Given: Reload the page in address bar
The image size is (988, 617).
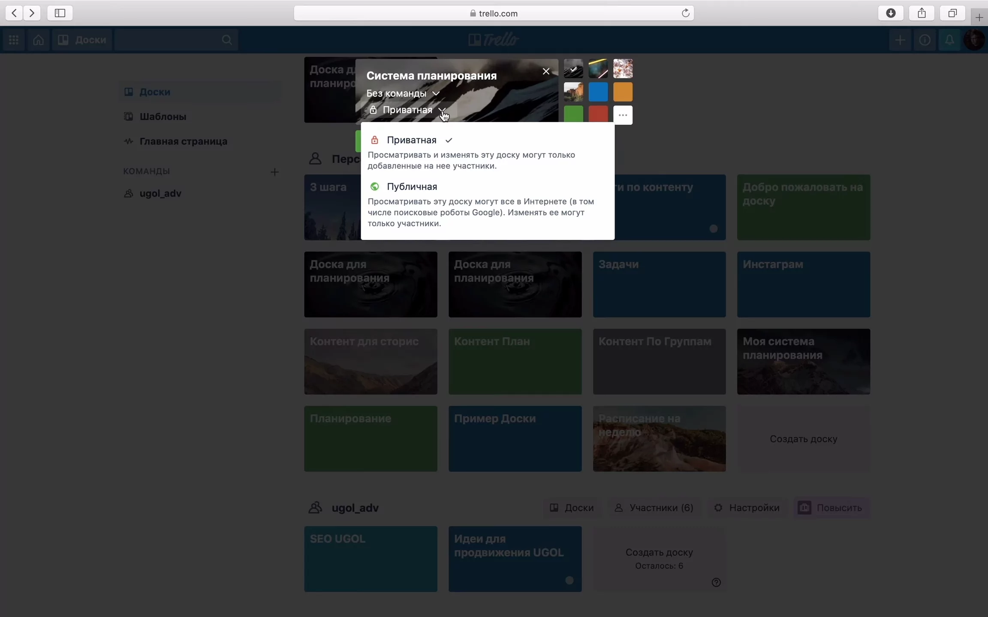Looking at the screenshot, I should pos(685,13).
